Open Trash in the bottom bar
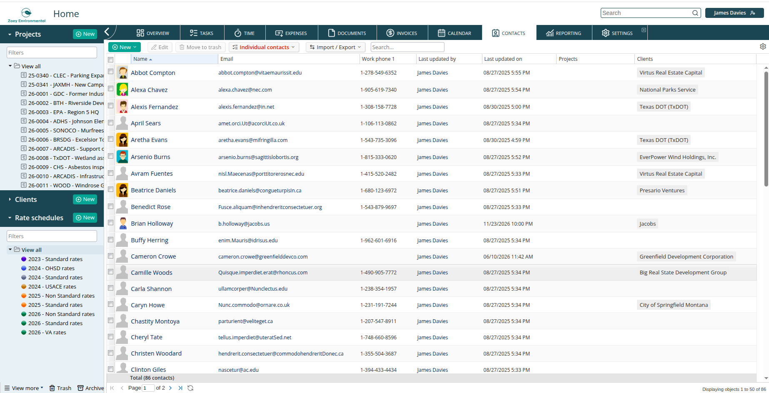 (60, 388)
